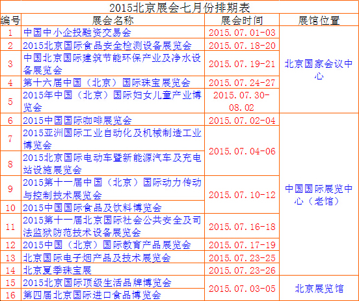The width and height of the screenshot is (359, 301).
Task: Select the 展会名称 column header
Action: click(x=113, y=20)
